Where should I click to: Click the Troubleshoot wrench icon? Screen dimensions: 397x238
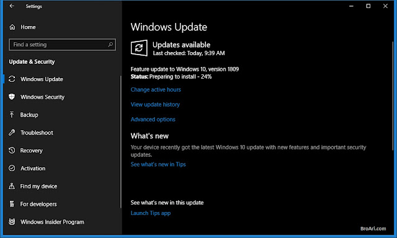coord(12,133)
